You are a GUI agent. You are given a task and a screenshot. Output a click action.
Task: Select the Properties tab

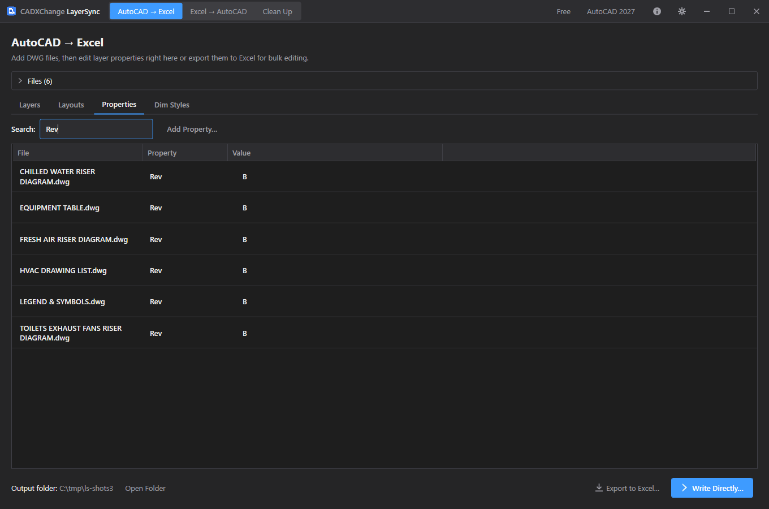click(x=119, y=105)
